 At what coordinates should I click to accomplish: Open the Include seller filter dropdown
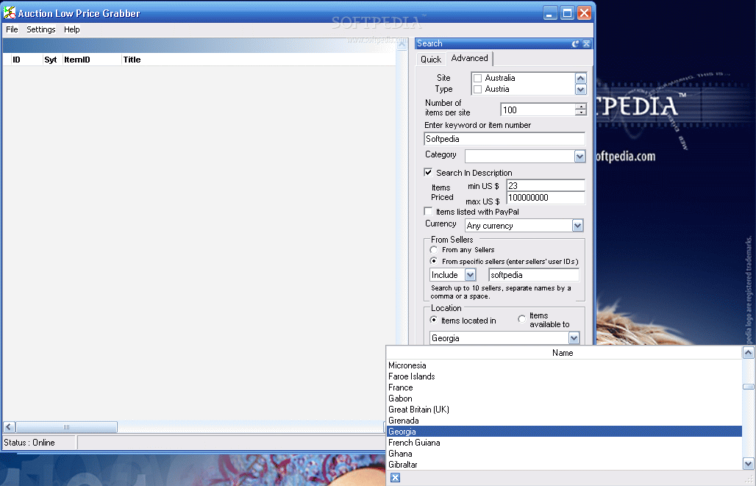point(471,275)
